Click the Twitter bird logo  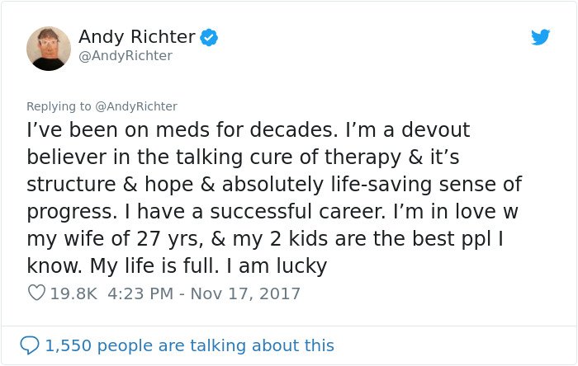(x=540, y=37)
